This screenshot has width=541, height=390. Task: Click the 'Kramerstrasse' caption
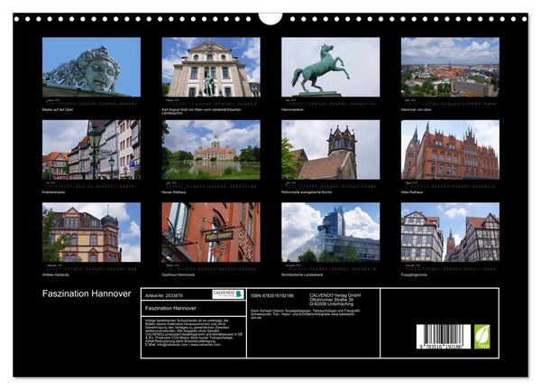[x=53, y=192]
